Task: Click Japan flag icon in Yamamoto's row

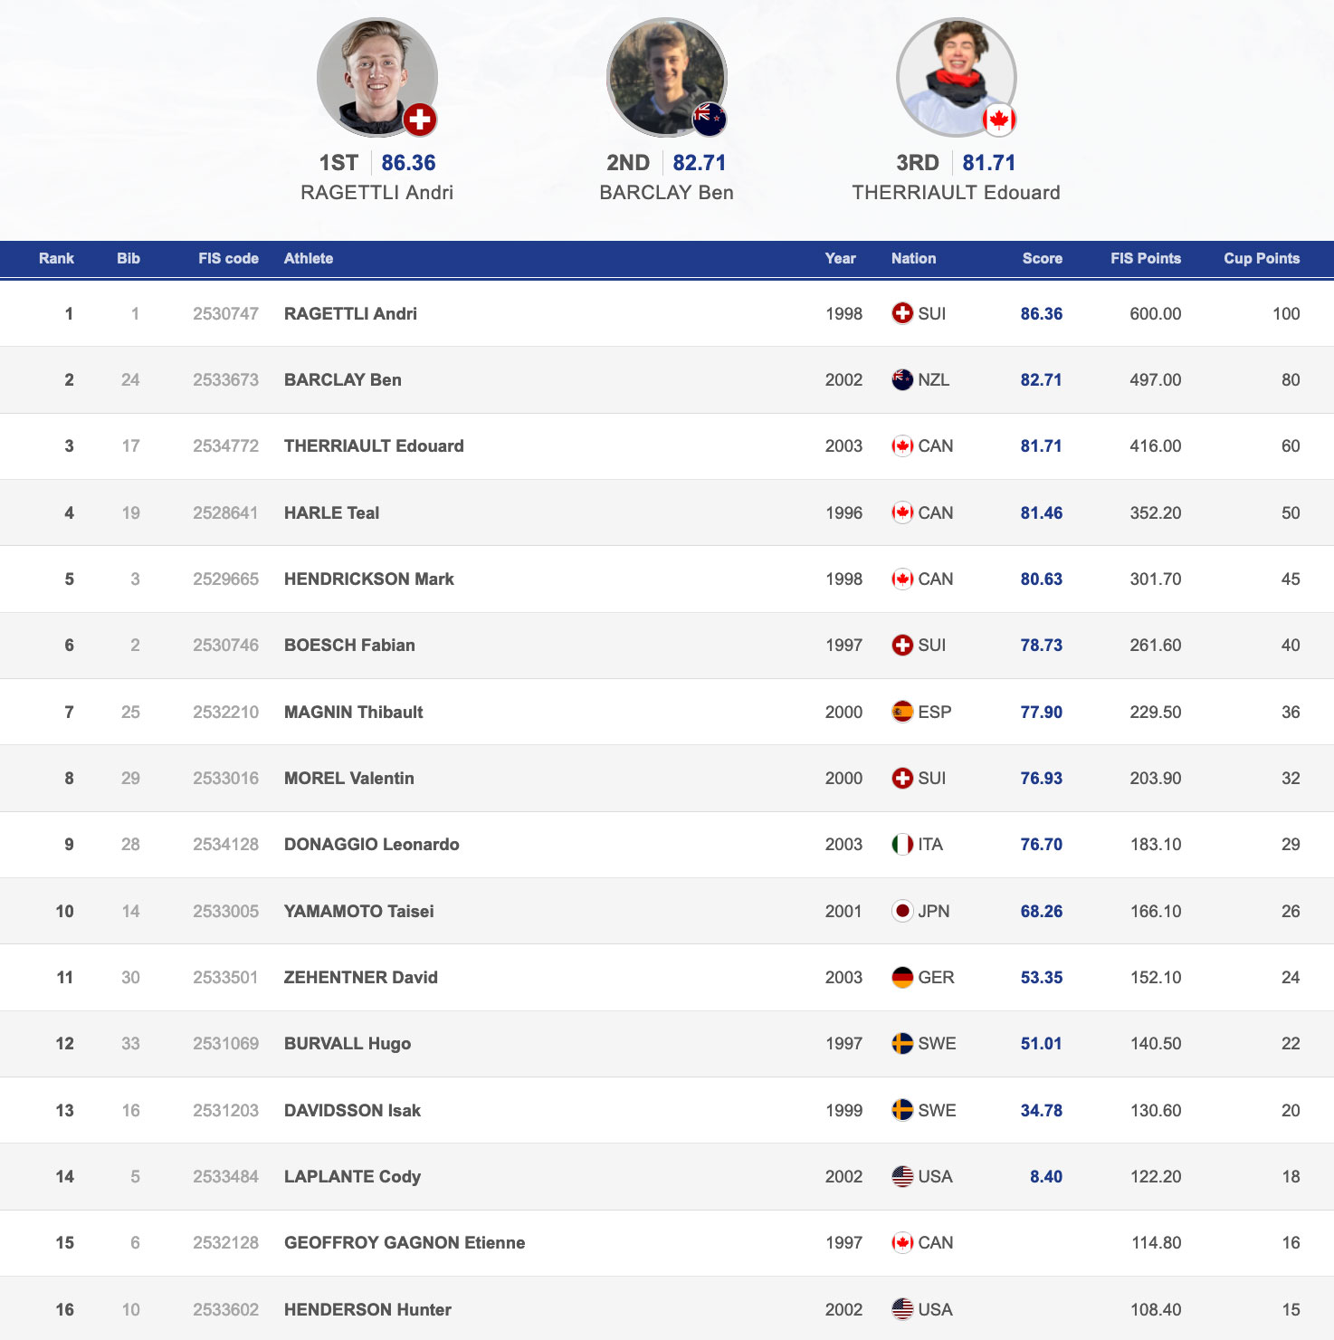Action: (902, 911)
